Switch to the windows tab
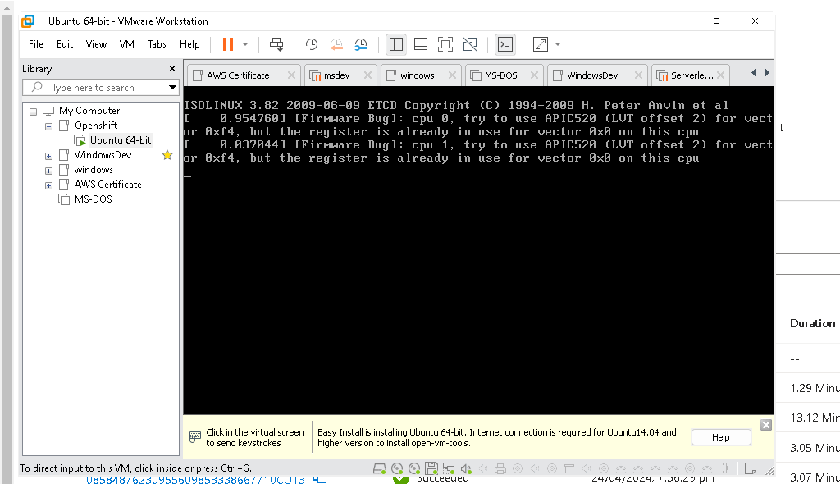The height and width of the screenshot is (484, 840). point(417,75)
